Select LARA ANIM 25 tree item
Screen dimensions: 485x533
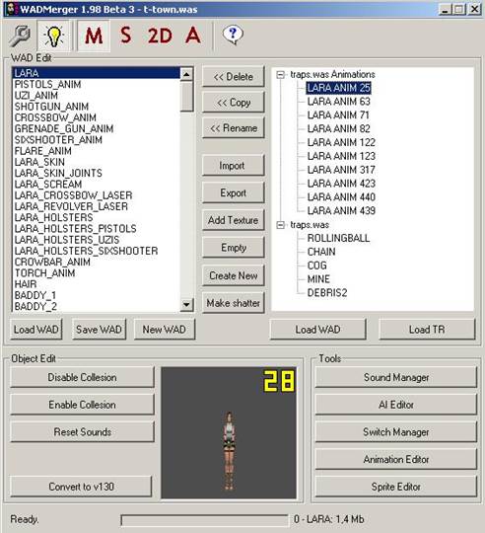click(x=338, y=88)
